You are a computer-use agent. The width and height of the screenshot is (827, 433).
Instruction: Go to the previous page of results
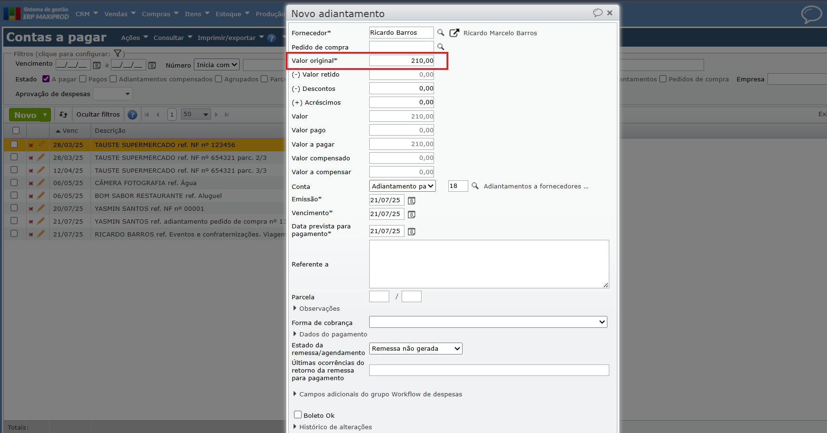click(158, 115)
